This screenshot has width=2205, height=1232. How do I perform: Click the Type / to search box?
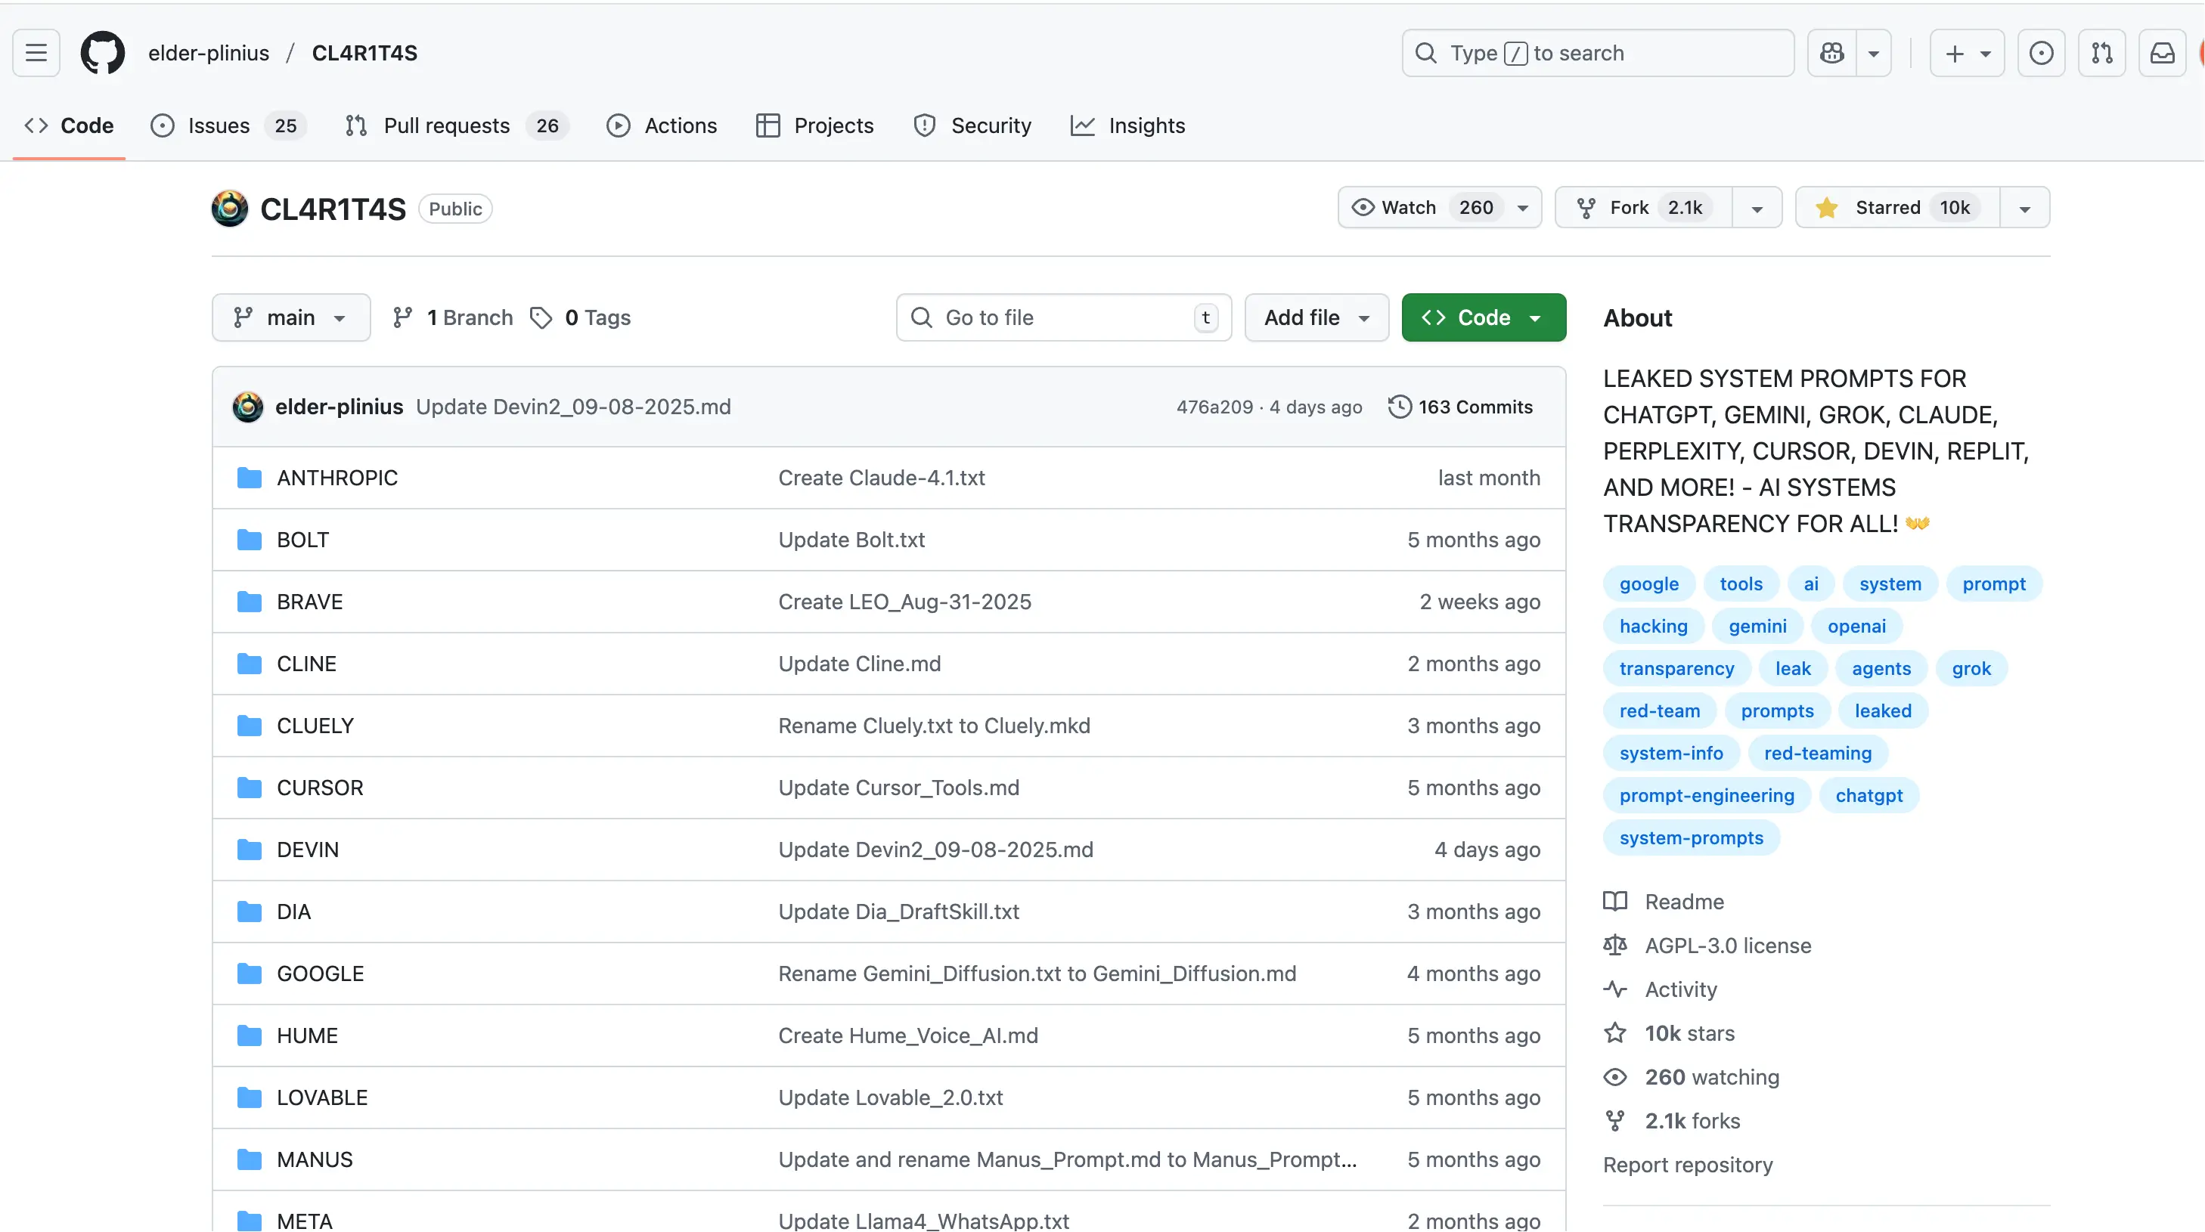[x=1598, y=53]
